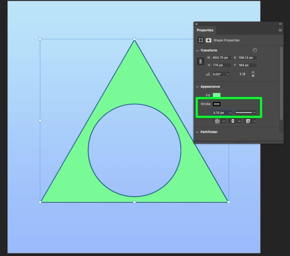
Task: Open the stroke line cap type dropdown
Action: pos(235,121)
